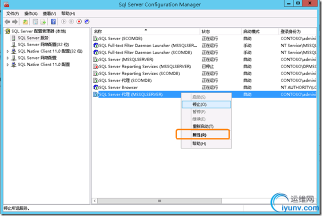Click the Forward arrow toolbar icon
322x216 pixels.
click(15, 21)
